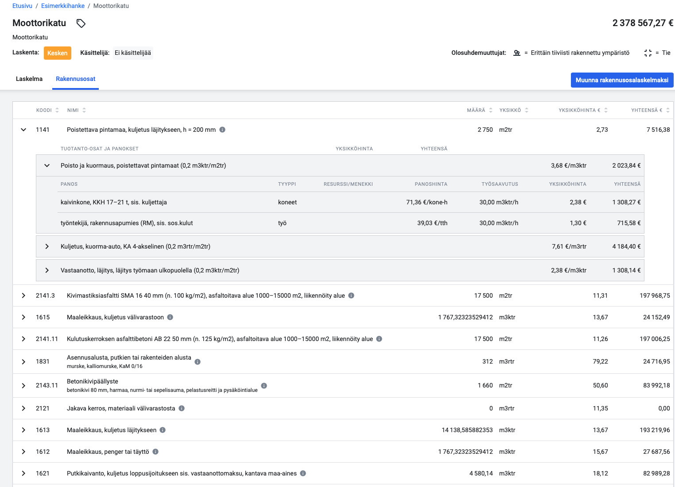Click code 2141.11 in the table
The width and height of the screenshot is (675, 487).
pos(47,339)
